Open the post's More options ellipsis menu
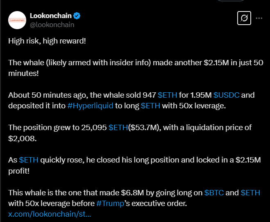270x222 pixels. click(259, 18)
